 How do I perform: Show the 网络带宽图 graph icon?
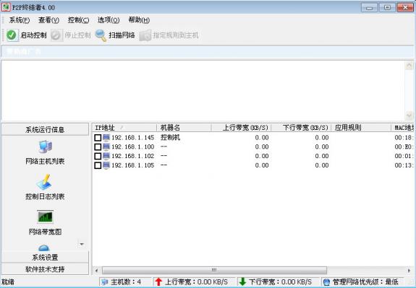(x=45, y=217)
